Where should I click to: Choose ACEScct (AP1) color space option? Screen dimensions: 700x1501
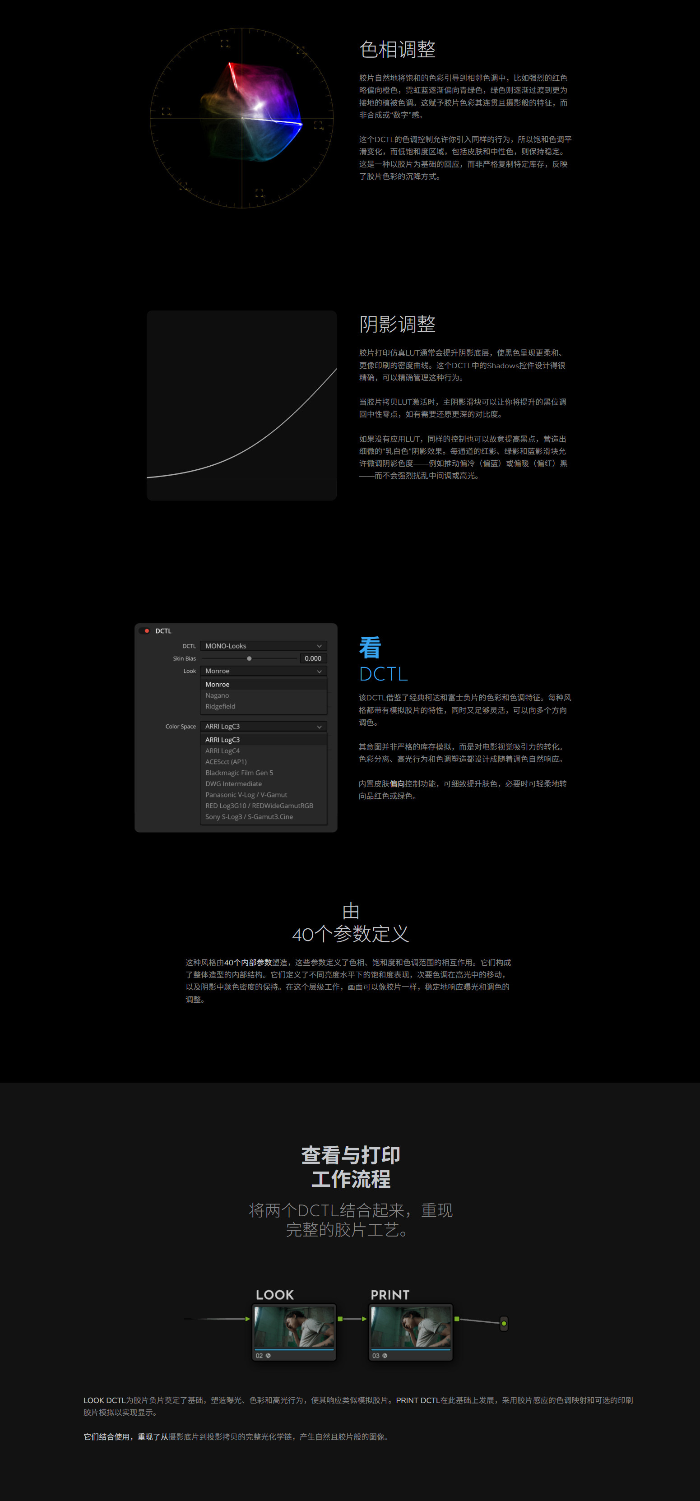[x=264, y=762]
